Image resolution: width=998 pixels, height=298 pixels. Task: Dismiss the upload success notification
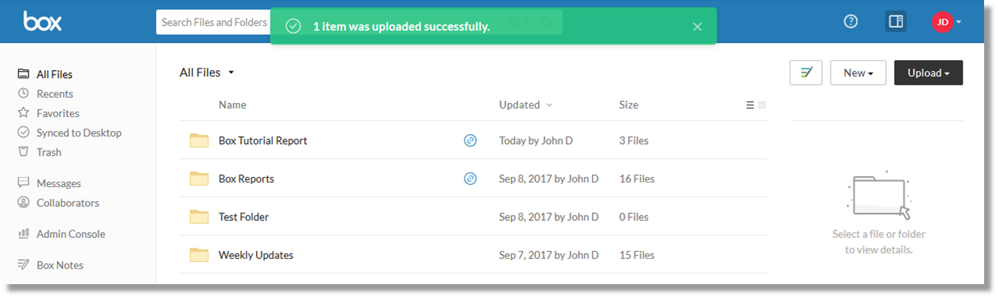point(697,27)
